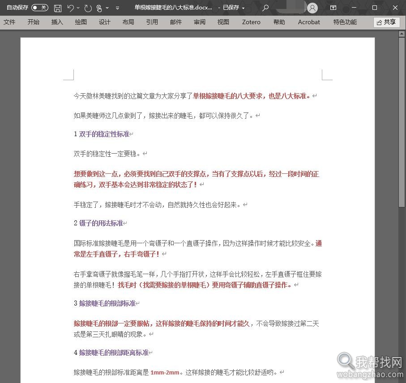
Task: Click the vertical scrollbar thumb
Action: [x=402, y=122]
